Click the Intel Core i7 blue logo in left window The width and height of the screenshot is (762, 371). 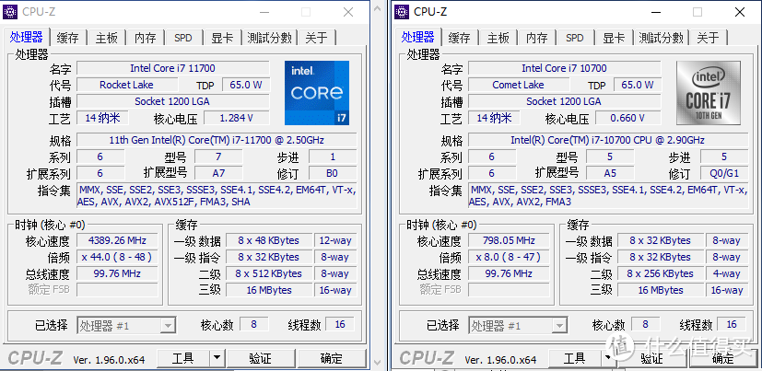(x=317, y=93)
